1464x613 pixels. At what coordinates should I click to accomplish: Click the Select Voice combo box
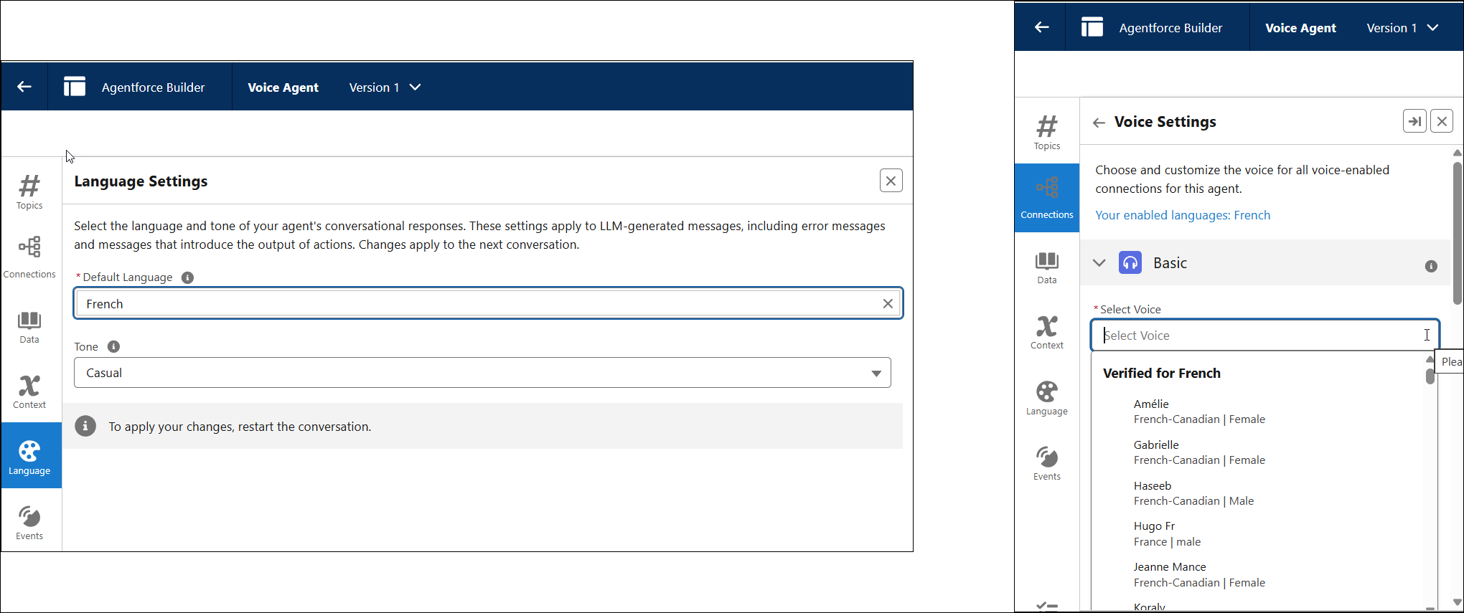(1265, 335)
